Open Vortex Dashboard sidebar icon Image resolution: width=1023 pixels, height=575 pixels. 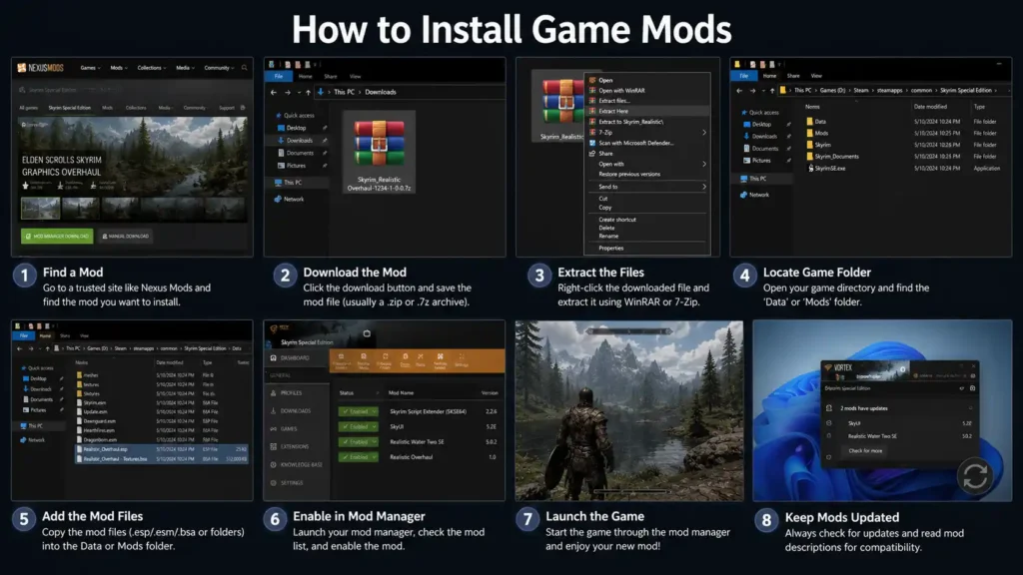tap(274, 358)
